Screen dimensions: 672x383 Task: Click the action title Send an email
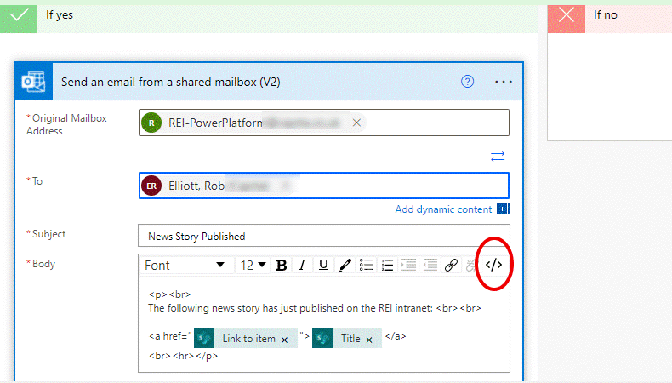[171, 82]
